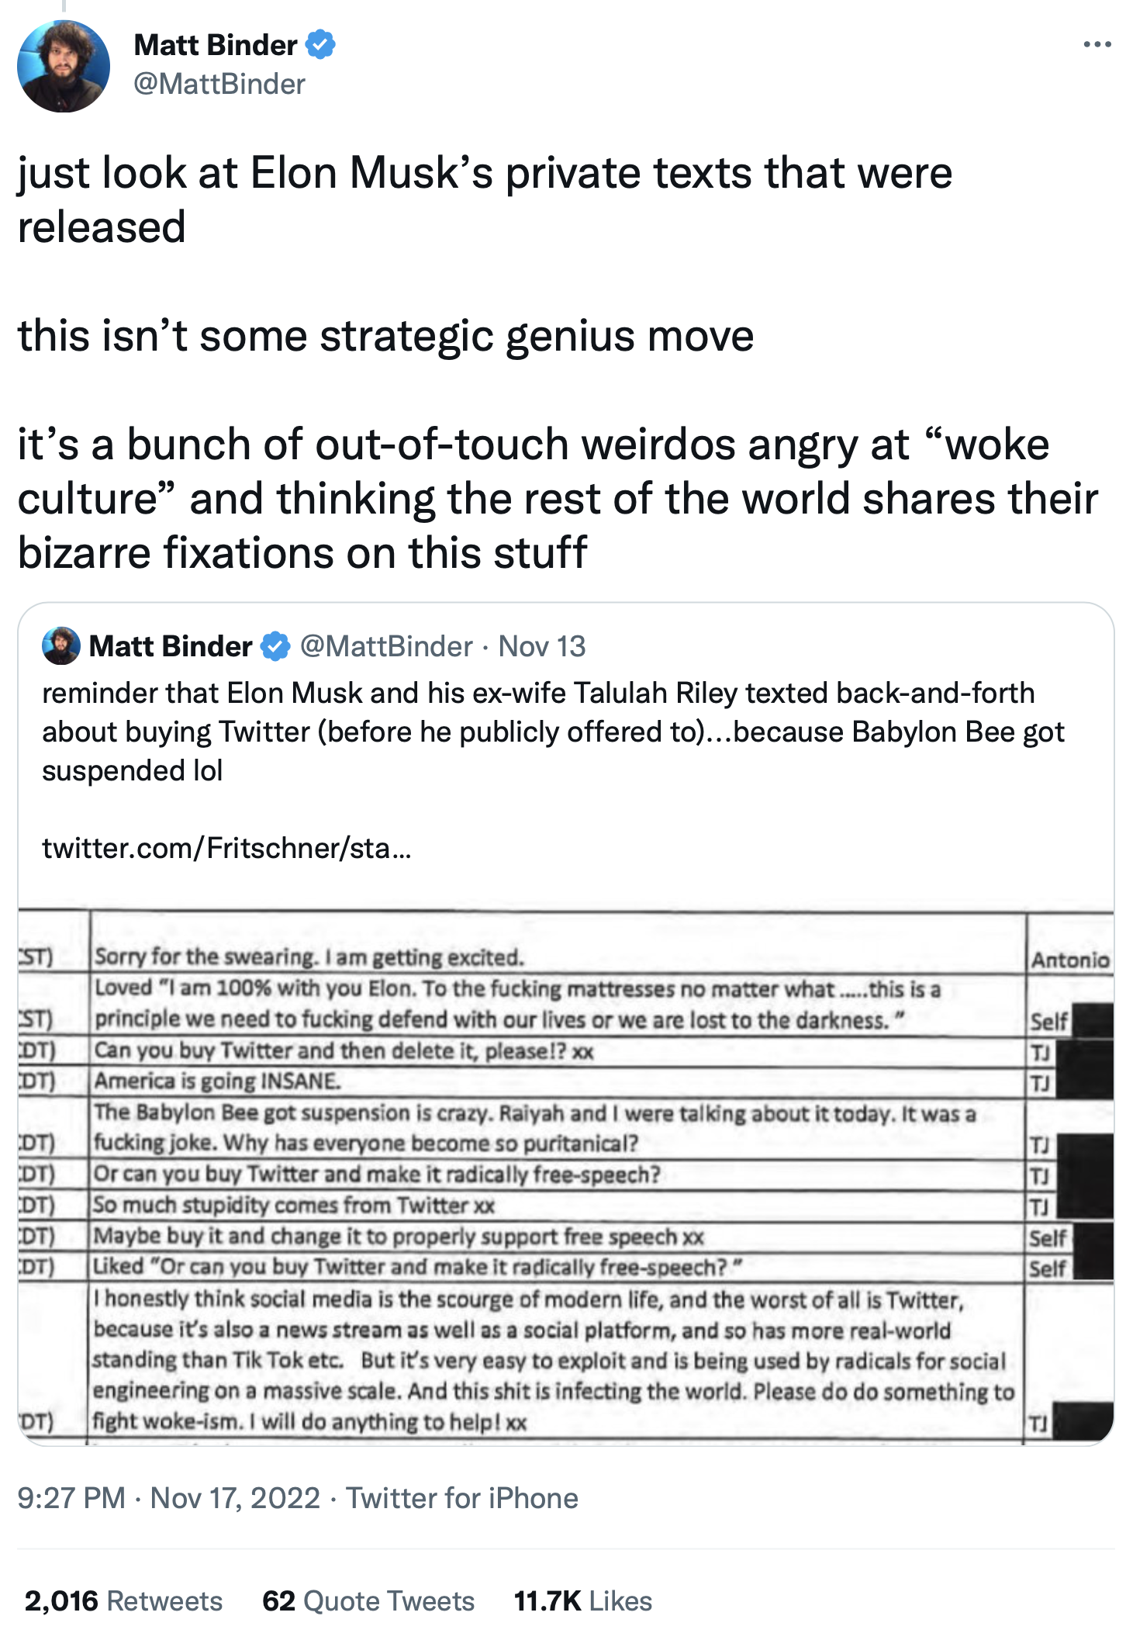
Task: Open the @MattBinder handle under author name
Action: tap(219, 84)
